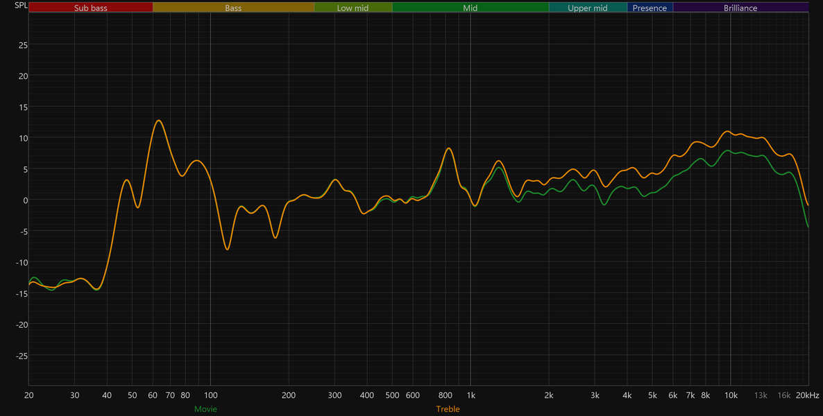This screenshot has width=823, height=416.
Task: Click the 0 dB SPL axis value
Action: click(x=24, y=200)
